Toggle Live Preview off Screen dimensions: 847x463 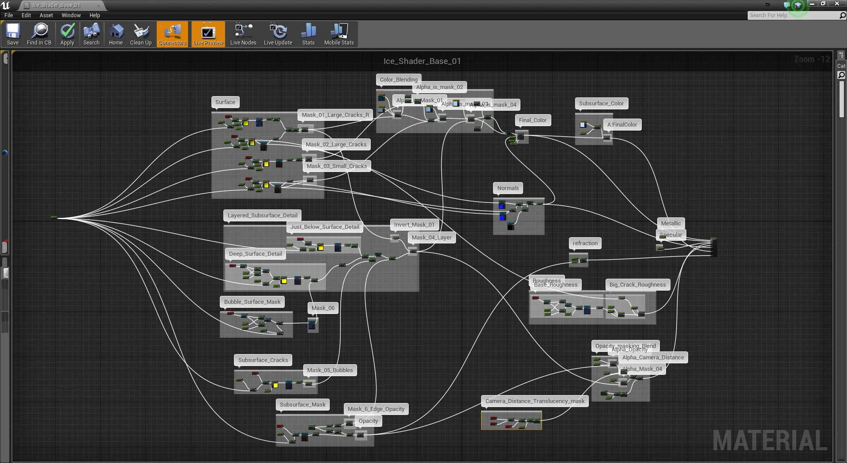[x=207, y=34]
